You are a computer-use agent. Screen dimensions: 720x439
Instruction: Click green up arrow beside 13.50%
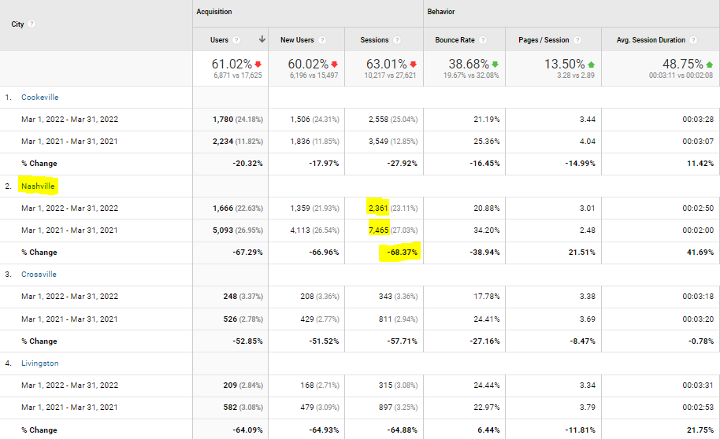[591, 65]
